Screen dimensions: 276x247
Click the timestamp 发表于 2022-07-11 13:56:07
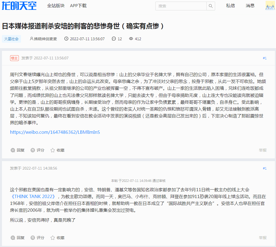coord(45,58)
